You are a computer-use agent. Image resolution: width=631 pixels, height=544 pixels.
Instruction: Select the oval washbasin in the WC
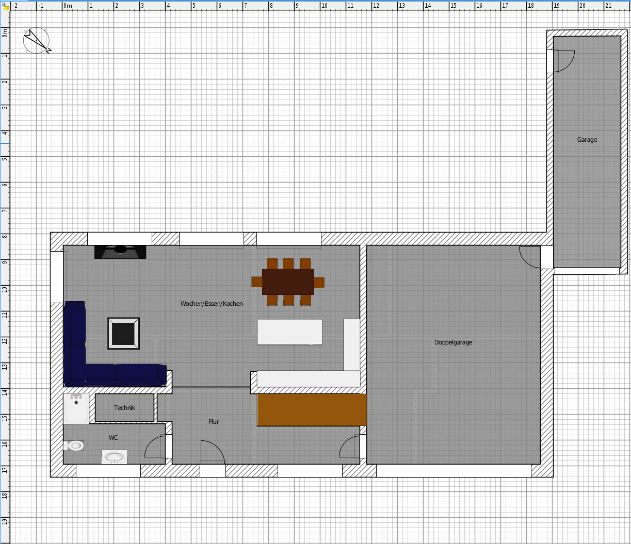point(114,457)
